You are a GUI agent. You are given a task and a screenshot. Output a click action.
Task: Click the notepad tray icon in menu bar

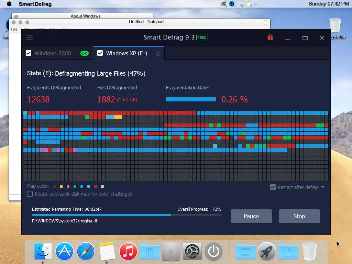tap(248, 4)
